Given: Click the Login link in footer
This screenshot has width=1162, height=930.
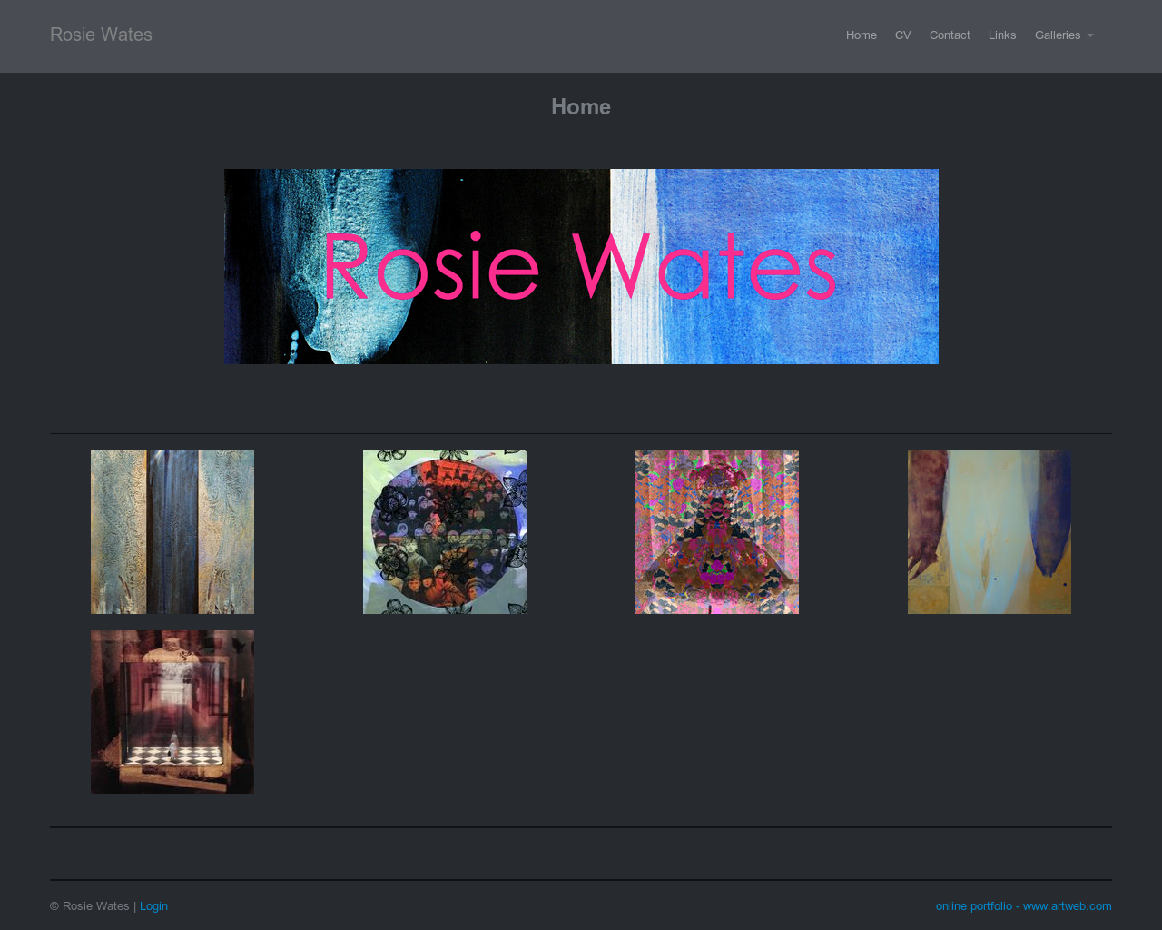Looking at the screenshot, I should pos(153,906).
